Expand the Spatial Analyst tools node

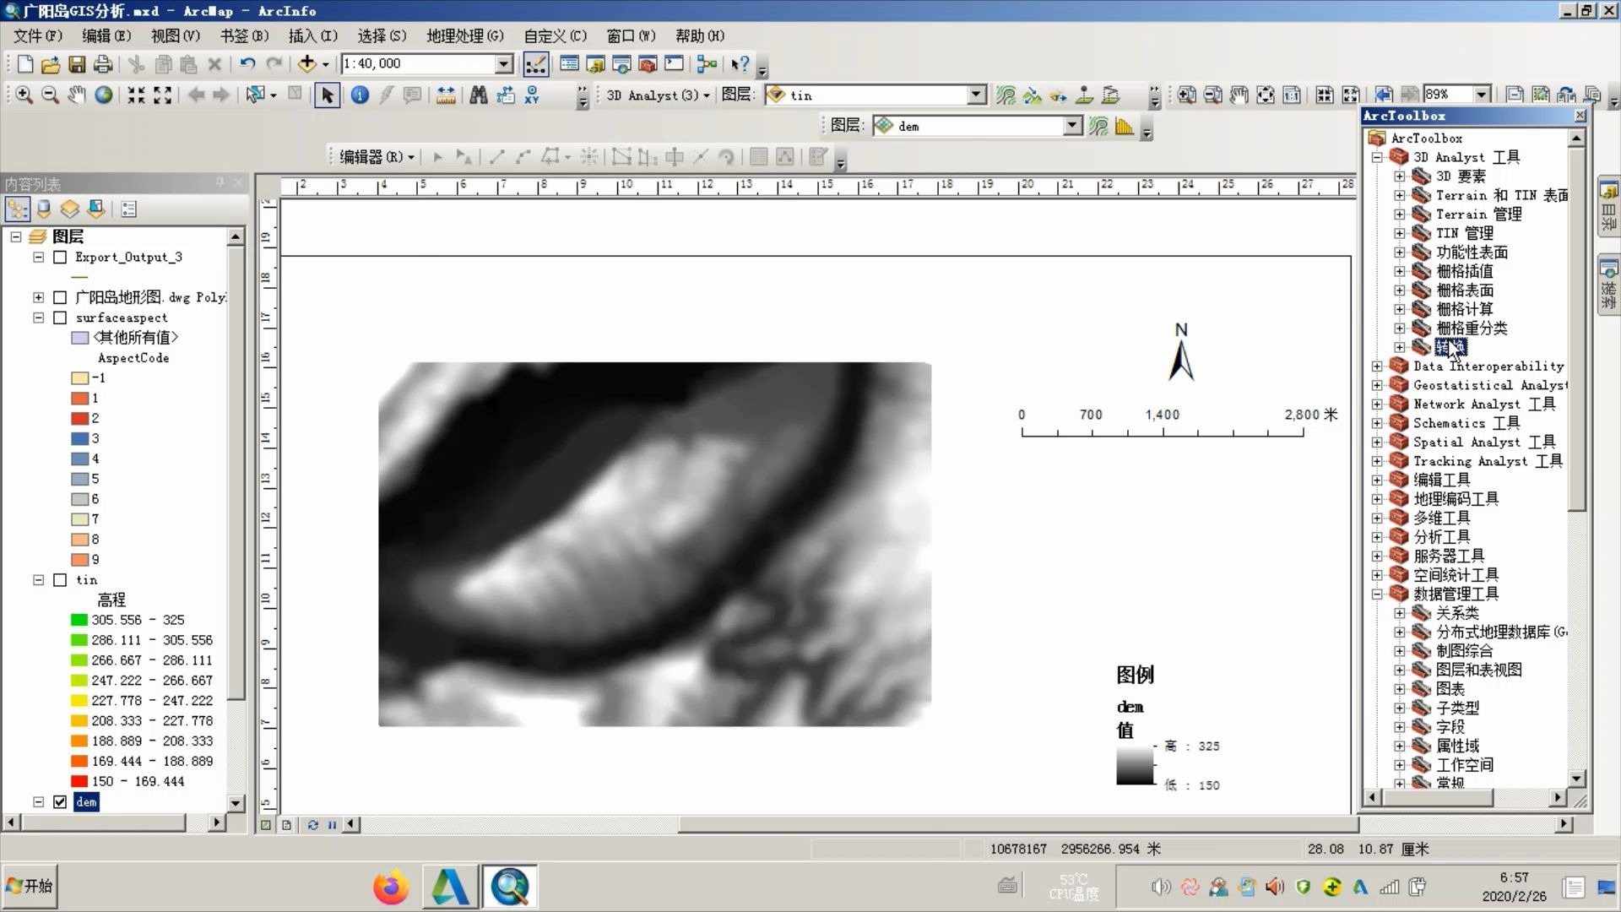1377,442
